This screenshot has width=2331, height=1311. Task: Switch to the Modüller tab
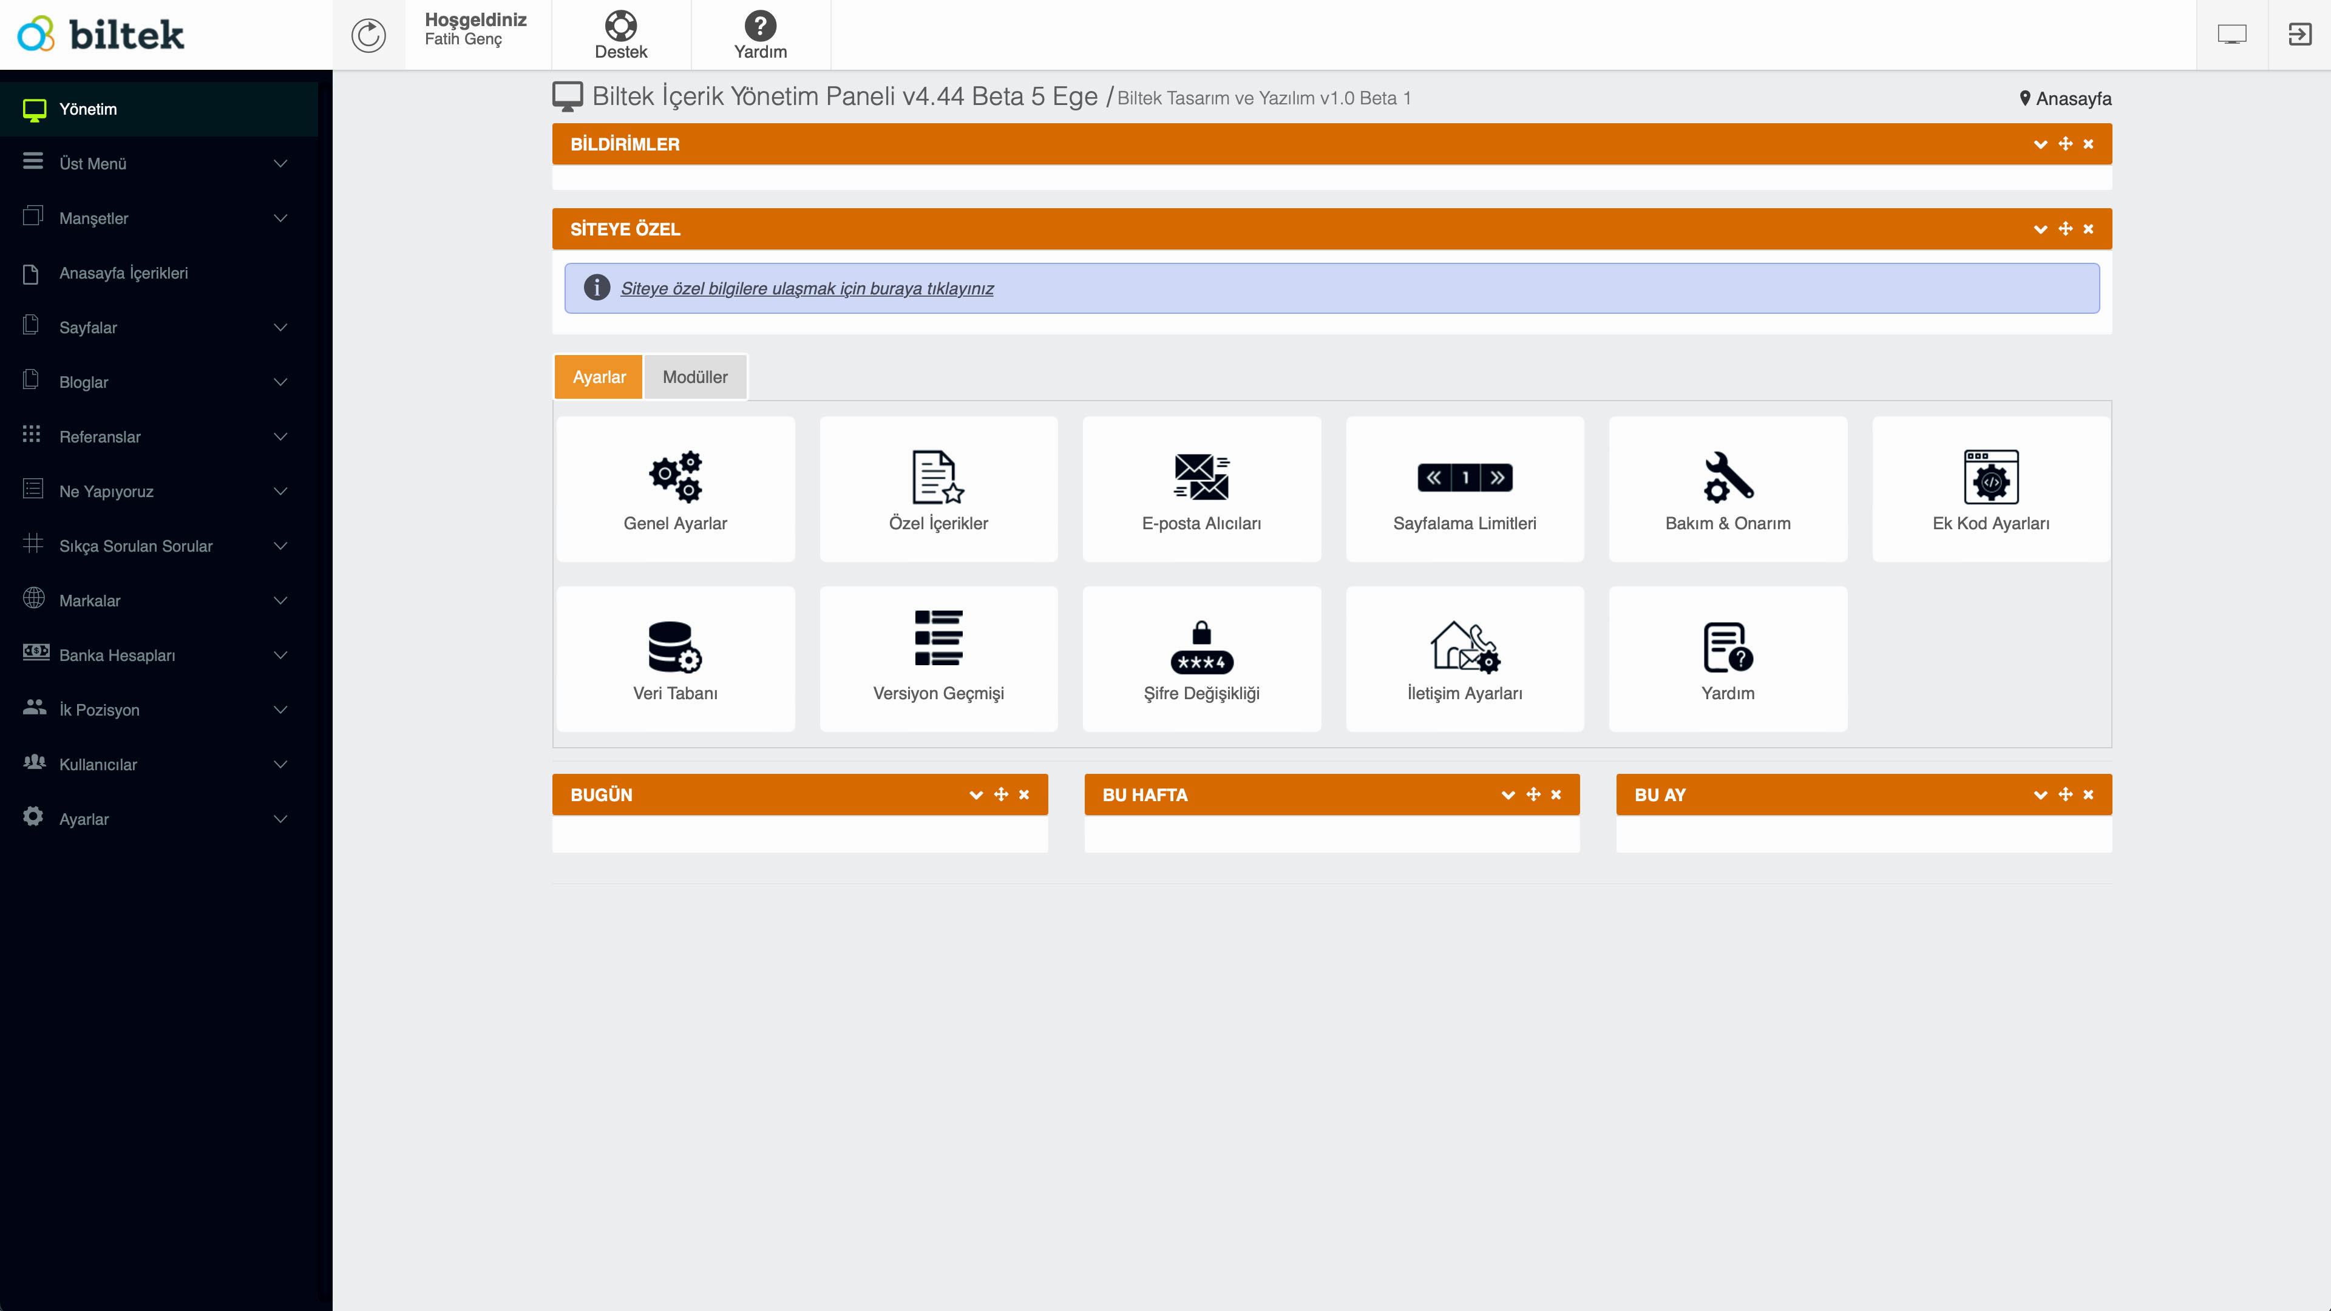694,376
